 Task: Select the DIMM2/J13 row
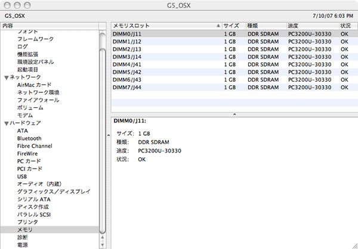[234, 49]
